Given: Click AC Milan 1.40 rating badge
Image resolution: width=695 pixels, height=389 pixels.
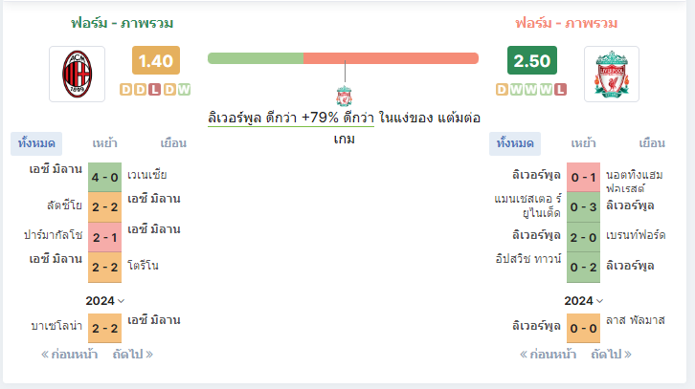Looking at the screenshot, I should (156, 60).
